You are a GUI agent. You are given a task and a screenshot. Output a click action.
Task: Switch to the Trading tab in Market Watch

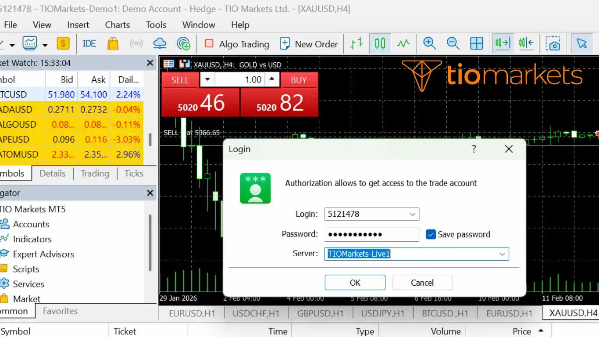[95, 173]
